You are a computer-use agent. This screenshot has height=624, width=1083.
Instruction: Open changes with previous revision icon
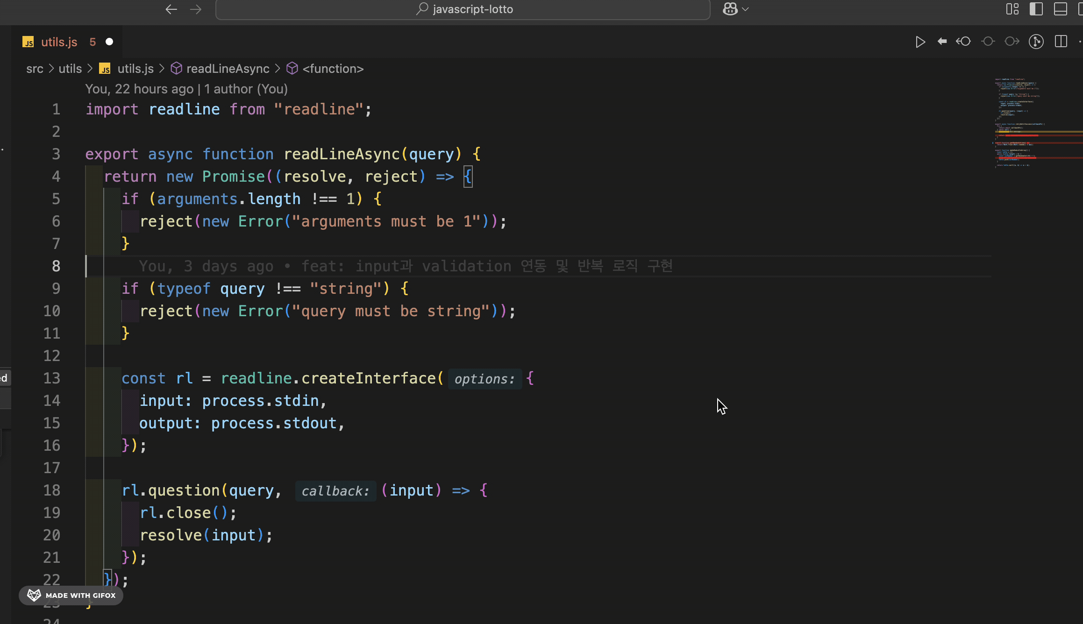click(942, 42)
